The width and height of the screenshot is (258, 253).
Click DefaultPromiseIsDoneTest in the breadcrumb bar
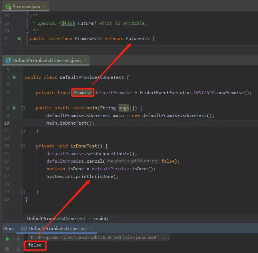[x=56, y=219]
